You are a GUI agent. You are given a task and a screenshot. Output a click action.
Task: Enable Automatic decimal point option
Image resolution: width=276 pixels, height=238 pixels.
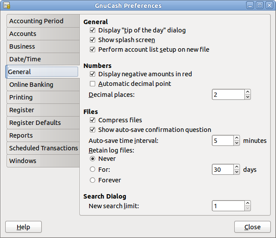93,84
